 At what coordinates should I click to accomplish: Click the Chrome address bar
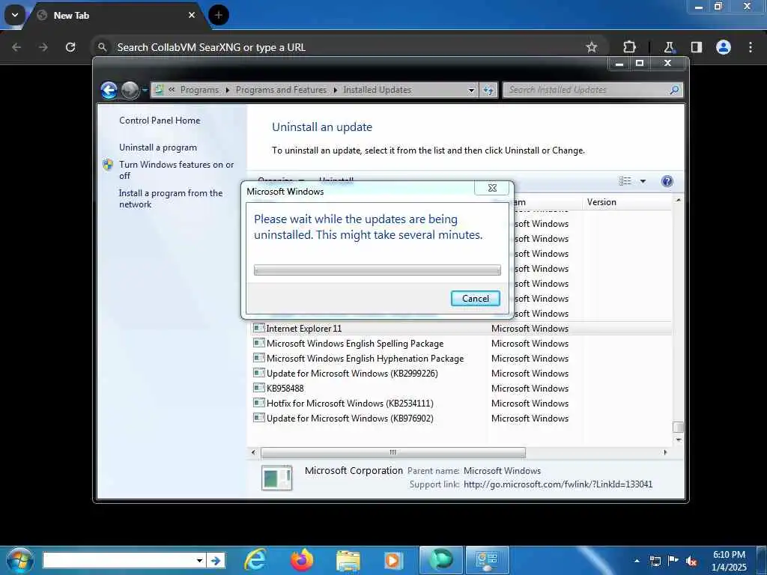(x=342, y=47)
